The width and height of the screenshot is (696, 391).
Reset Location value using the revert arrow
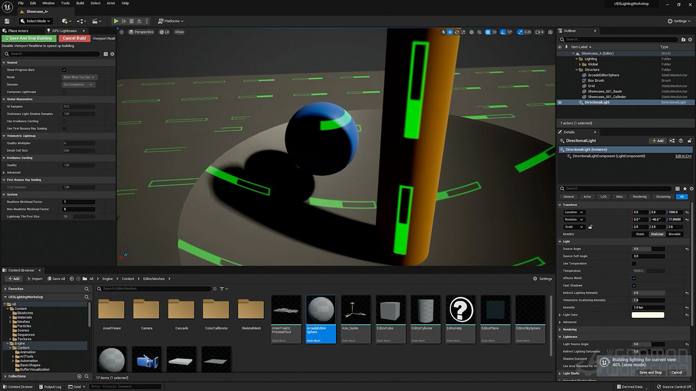[687, 212]
